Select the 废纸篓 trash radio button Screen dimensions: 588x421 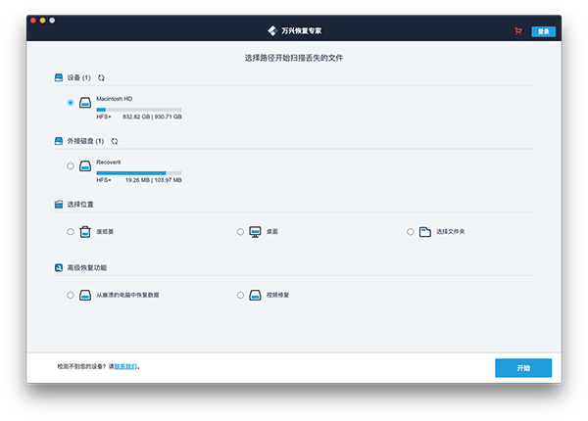(71, 231)
